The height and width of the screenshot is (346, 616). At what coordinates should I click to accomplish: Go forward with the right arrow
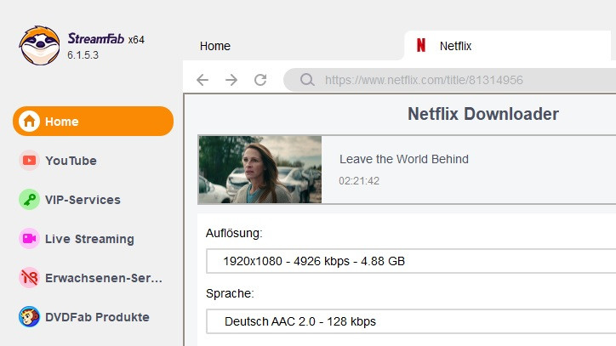[x=231, y=80]
